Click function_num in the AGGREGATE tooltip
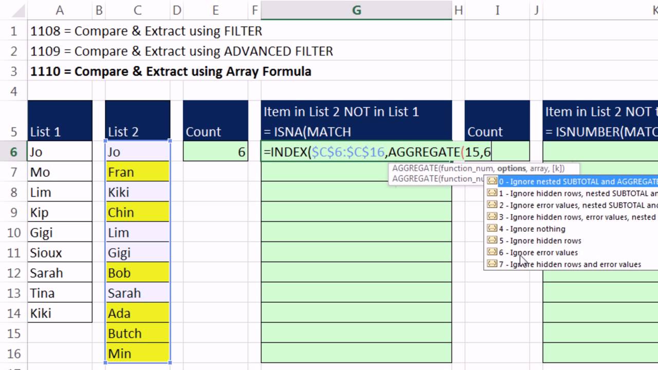Image resolution: width=658 pixels, height=370 pixels. coord(468,168)
